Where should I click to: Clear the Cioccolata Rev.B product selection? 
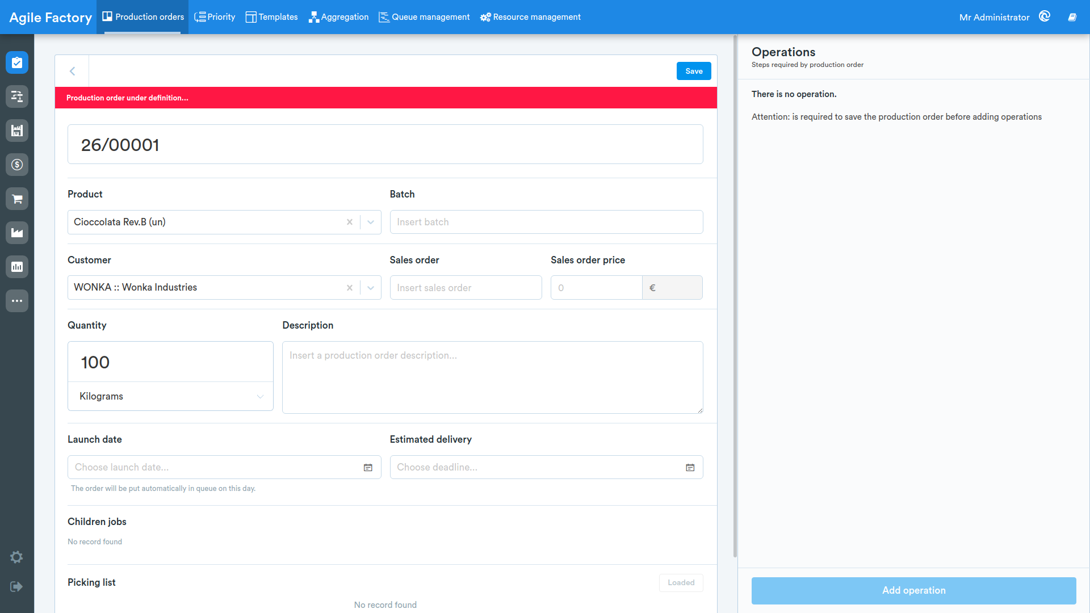coord(350,222)
